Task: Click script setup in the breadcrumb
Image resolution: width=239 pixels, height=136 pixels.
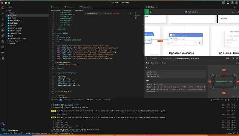Action: 78,10
